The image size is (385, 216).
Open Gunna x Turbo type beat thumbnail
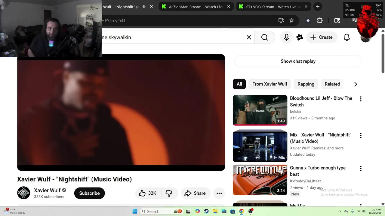pyautogui.click(x=260, y=180)
